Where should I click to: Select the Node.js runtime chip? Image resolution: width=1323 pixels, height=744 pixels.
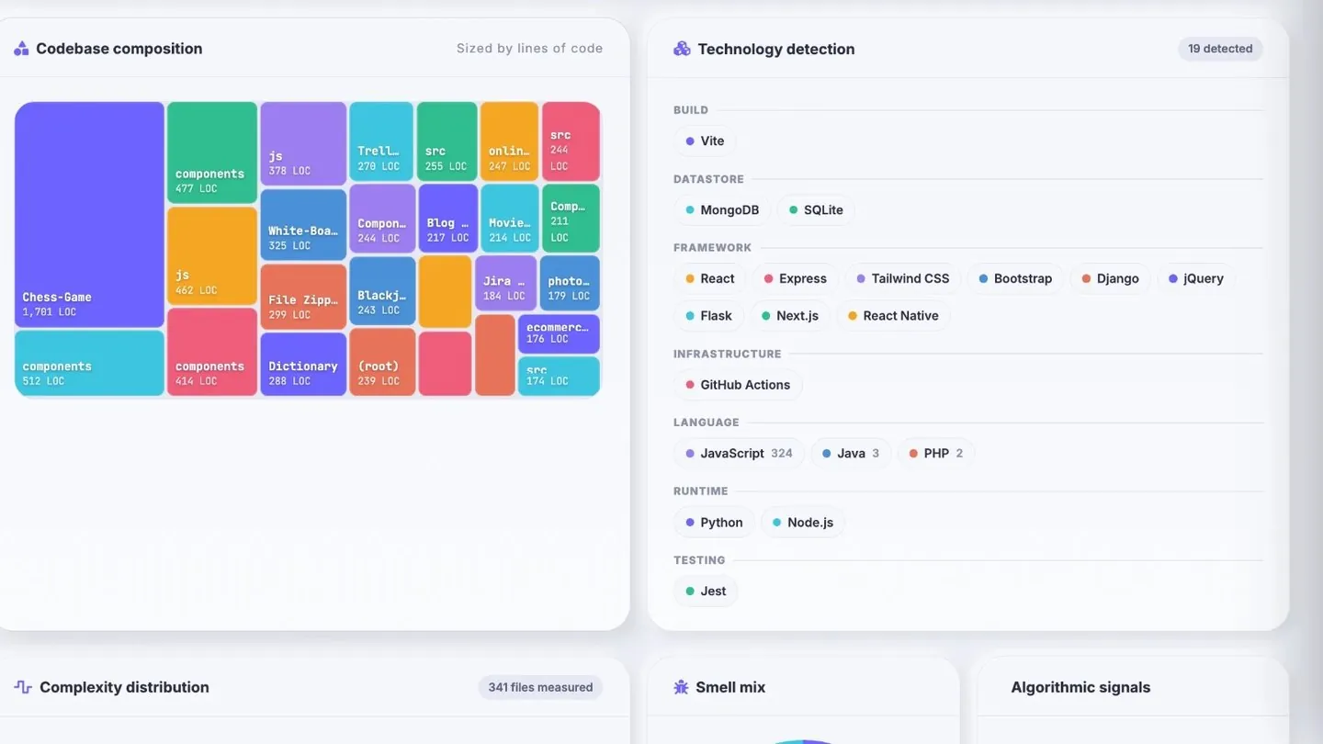(x=803, y=523)
